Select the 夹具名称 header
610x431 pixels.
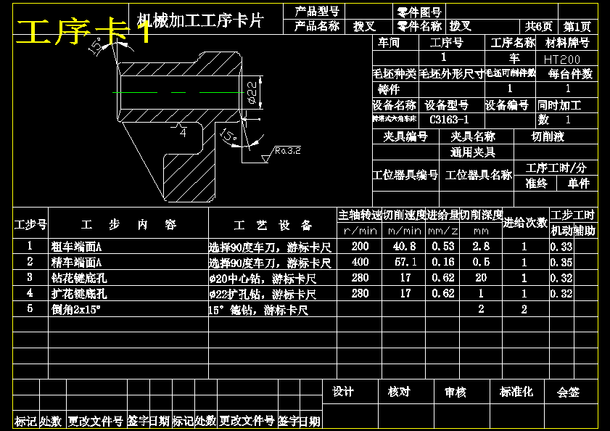pyautogui.click(x=473, y=136)
